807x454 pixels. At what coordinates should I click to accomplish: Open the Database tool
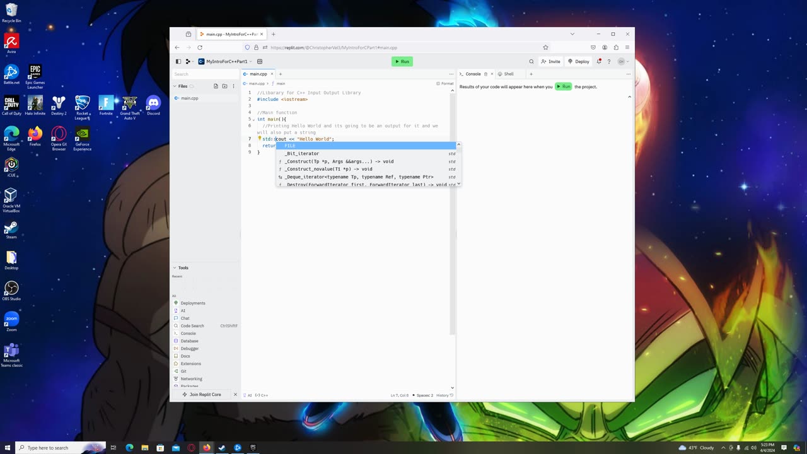point(206,341)
